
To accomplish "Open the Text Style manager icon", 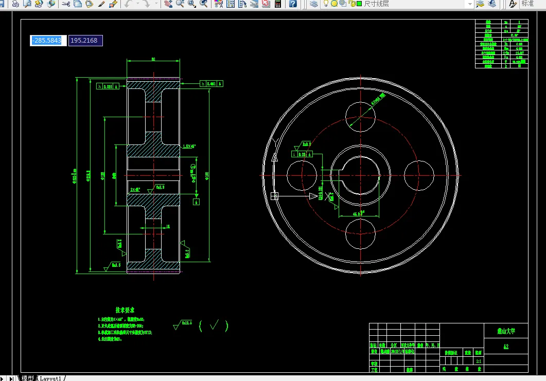I will point(513,4).
